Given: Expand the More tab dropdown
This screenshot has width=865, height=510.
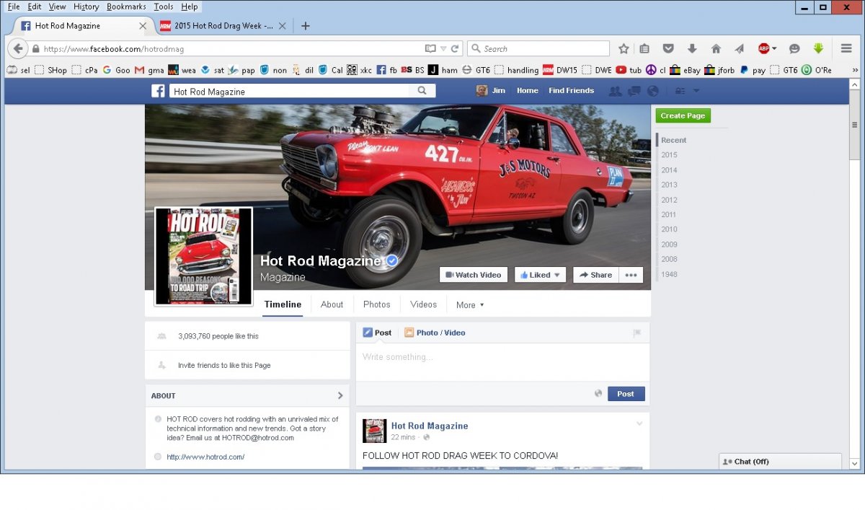Looking at the screenshot, I should pos(470,305).
